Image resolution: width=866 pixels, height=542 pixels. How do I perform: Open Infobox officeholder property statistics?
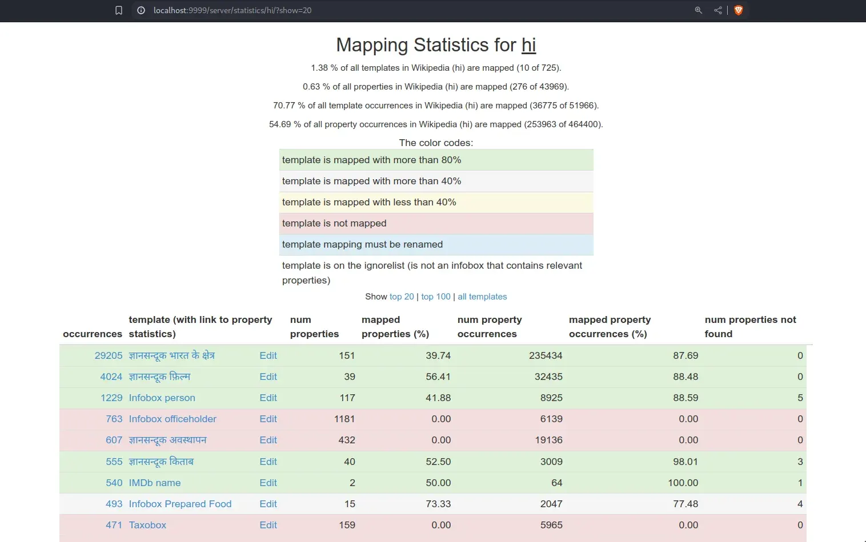tap(173, 419)
